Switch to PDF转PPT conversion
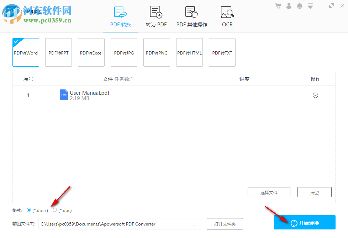348x238 pixels. pyautogui.click(x=58, y=52)
